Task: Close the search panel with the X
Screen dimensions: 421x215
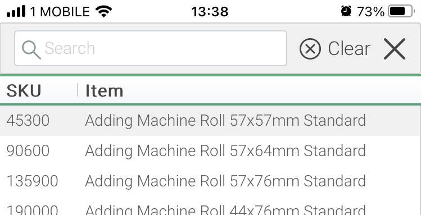Action: [x=395, y=49]
